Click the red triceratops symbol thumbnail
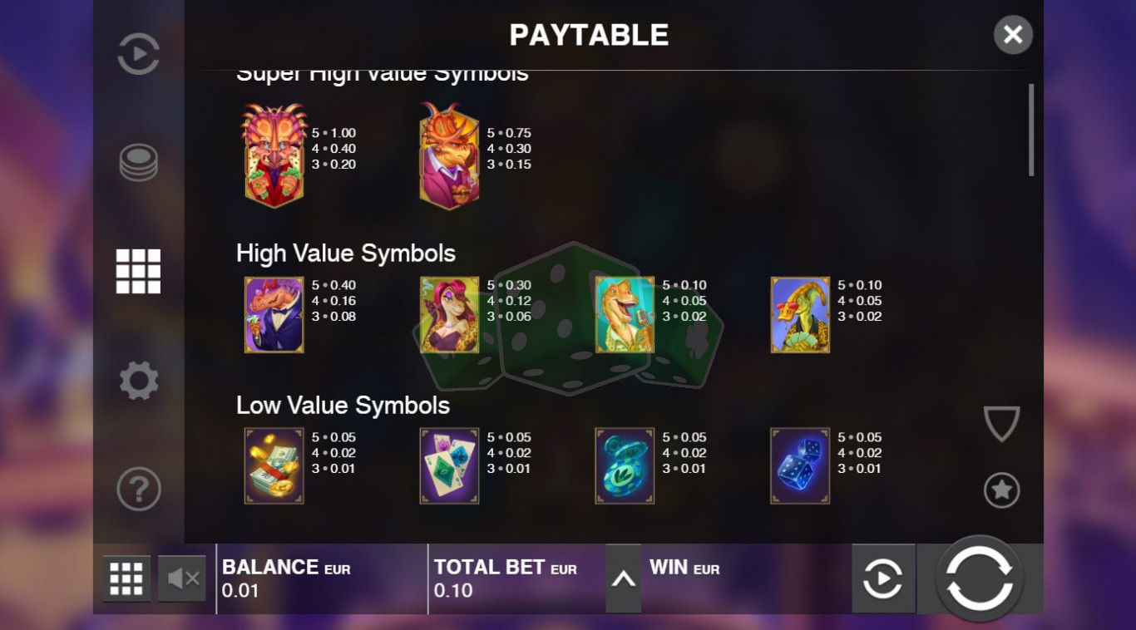 275,155
